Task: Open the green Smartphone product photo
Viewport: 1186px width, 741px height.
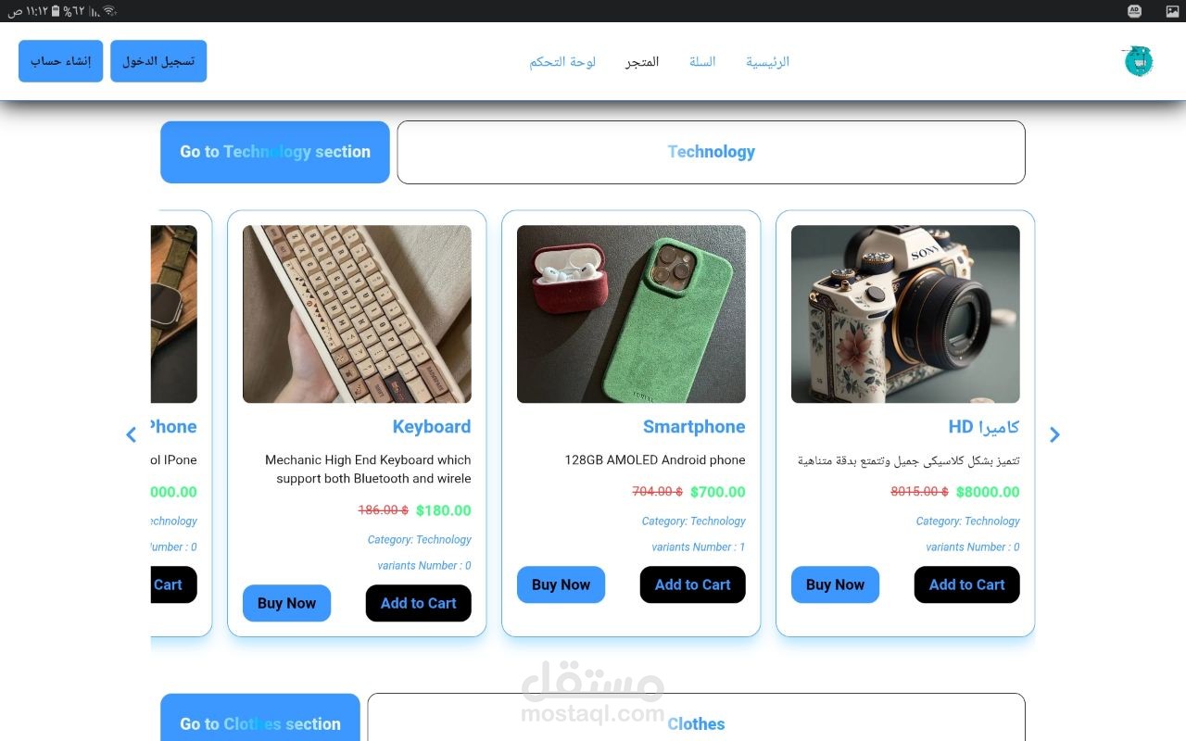Action: pos(631,314)
